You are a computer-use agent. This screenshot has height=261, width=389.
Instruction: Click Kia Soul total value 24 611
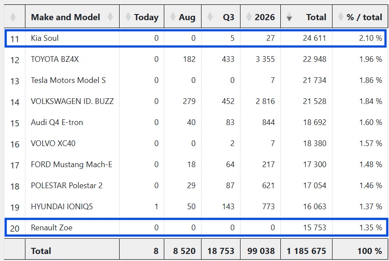coord(315,38)
